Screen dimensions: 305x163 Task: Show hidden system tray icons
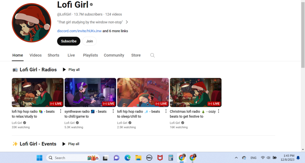[x=236, y=158]
